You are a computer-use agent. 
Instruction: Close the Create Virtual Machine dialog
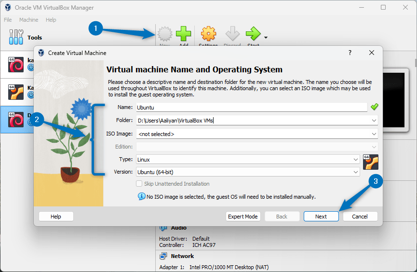[x=372, y=53]
